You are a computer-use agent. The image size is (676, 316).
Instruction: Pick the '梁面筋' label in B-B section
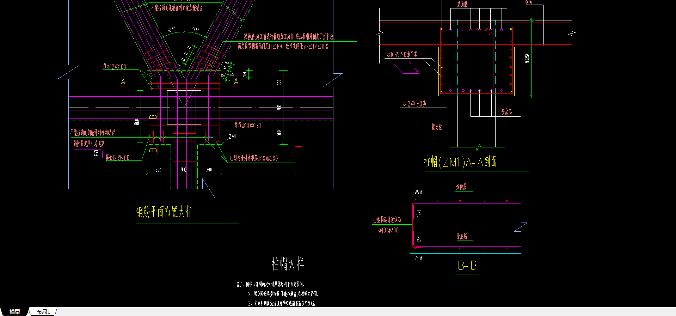point(461,187)
